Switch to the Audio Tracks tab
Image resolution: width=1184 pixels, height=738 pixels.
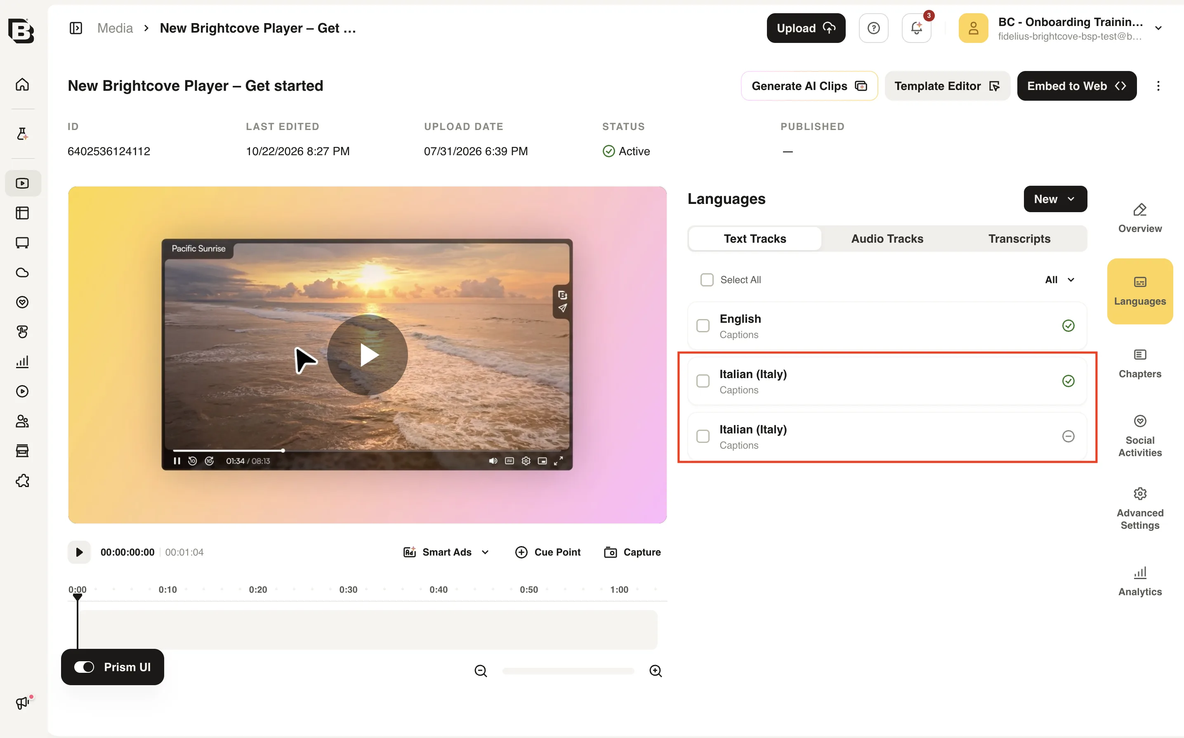click(x=887, y=239)
